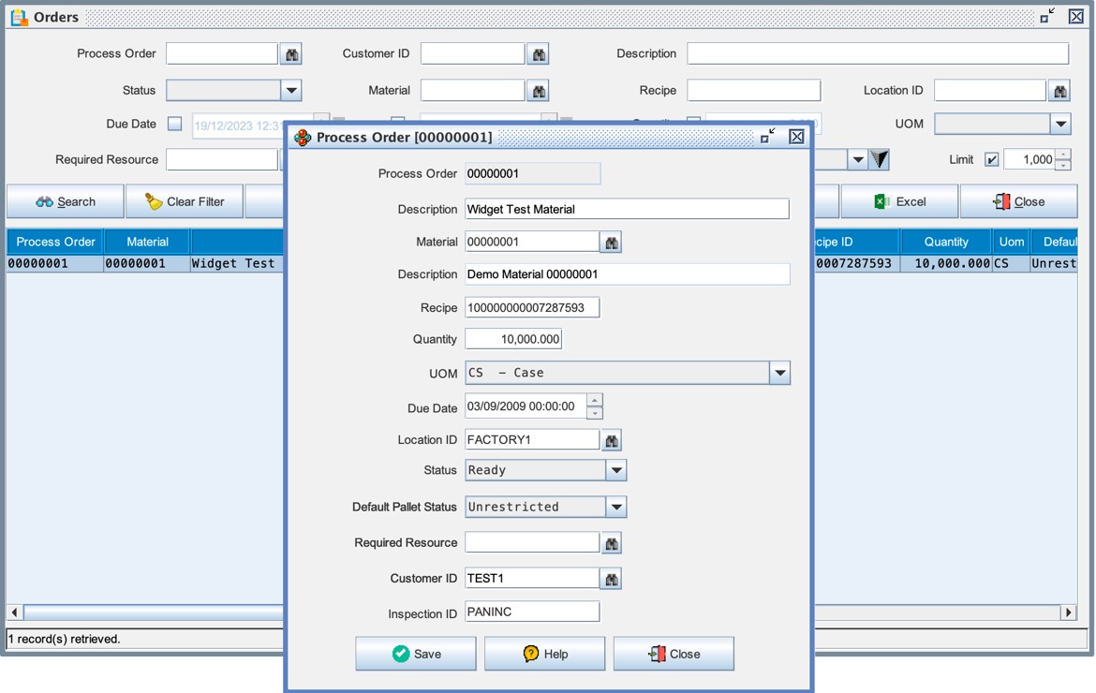Expand the Status filter dropdown in Orders
Viewport: 1096px width, 693px height.
(291, 91)
